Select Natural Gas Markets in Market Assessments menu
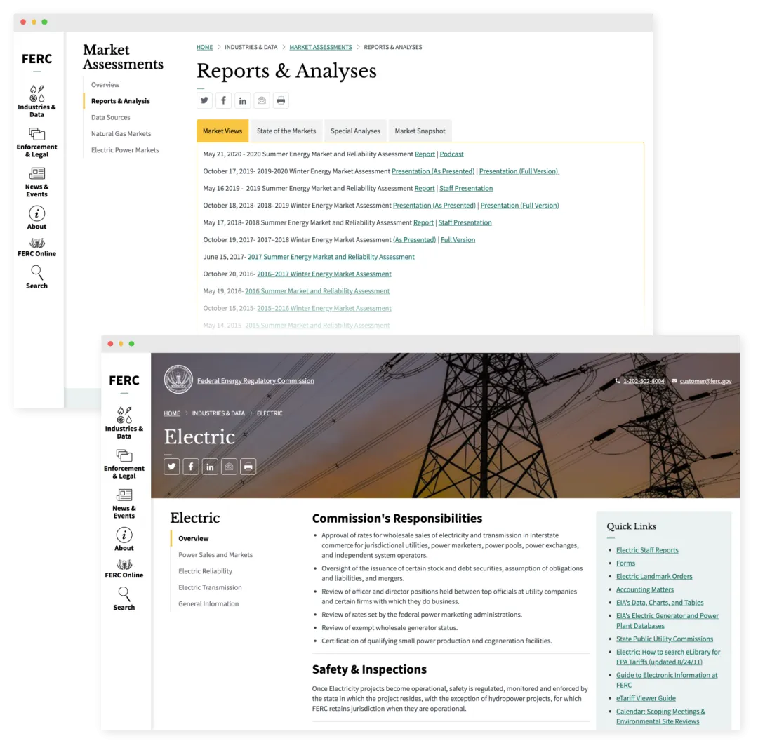The height and width of the screenshot is (748, 758). point(121,134)
